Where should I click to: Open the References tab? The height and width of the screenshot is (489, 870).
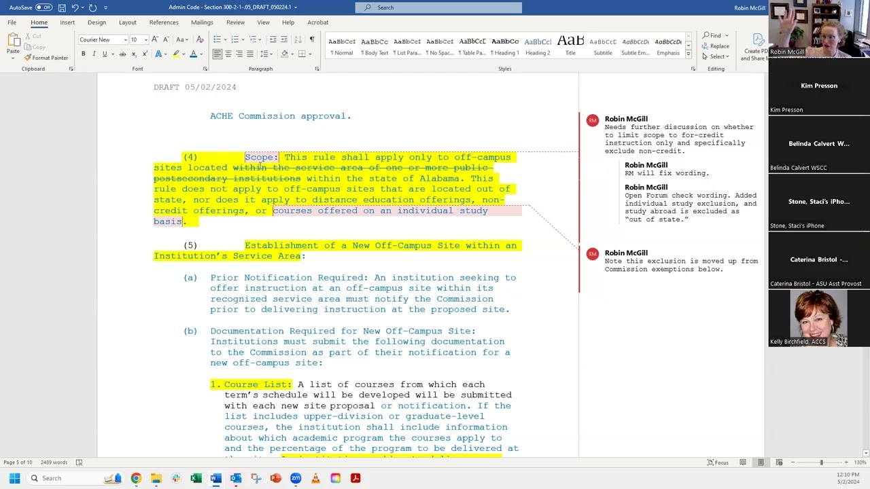(164, 22)
